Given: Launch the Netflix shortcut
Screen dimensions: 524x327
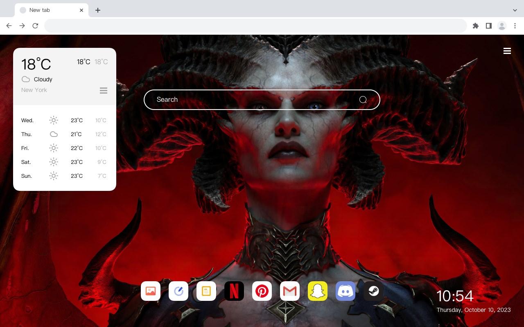Looking at the screenshot, I should point(234,291).
